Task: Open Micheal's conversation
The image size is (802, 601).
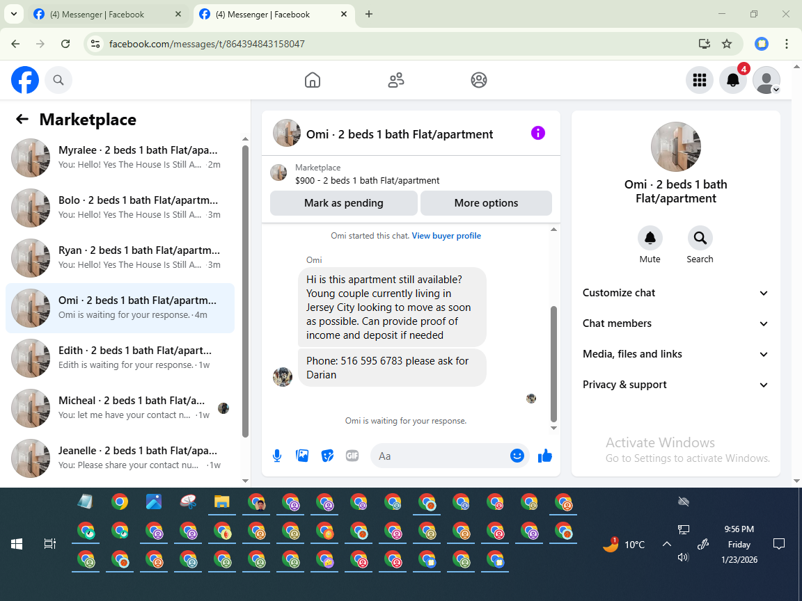Action: [x=120, y=408]
